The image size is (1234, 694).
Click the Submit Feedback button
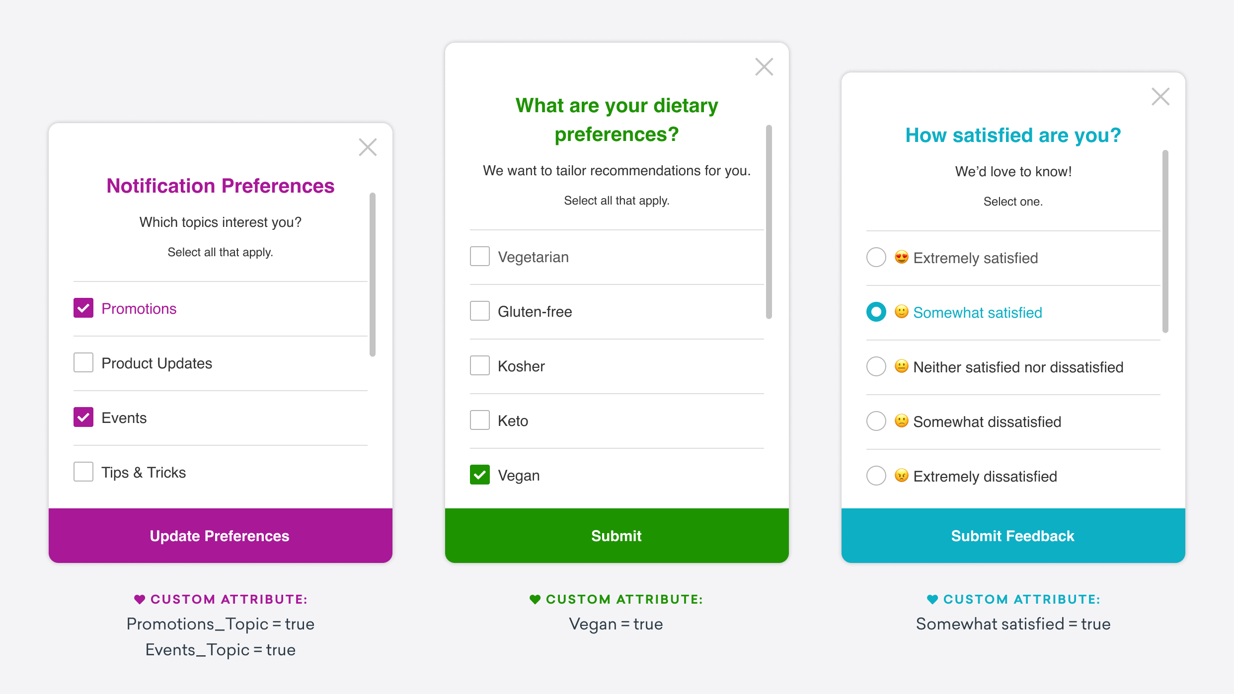click(1015, 535)
